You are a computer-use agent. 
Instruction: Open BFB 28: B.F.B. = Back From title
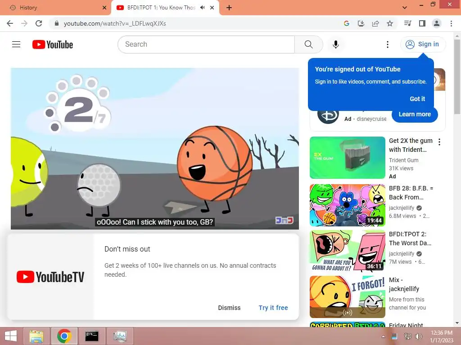pos(411,192)
